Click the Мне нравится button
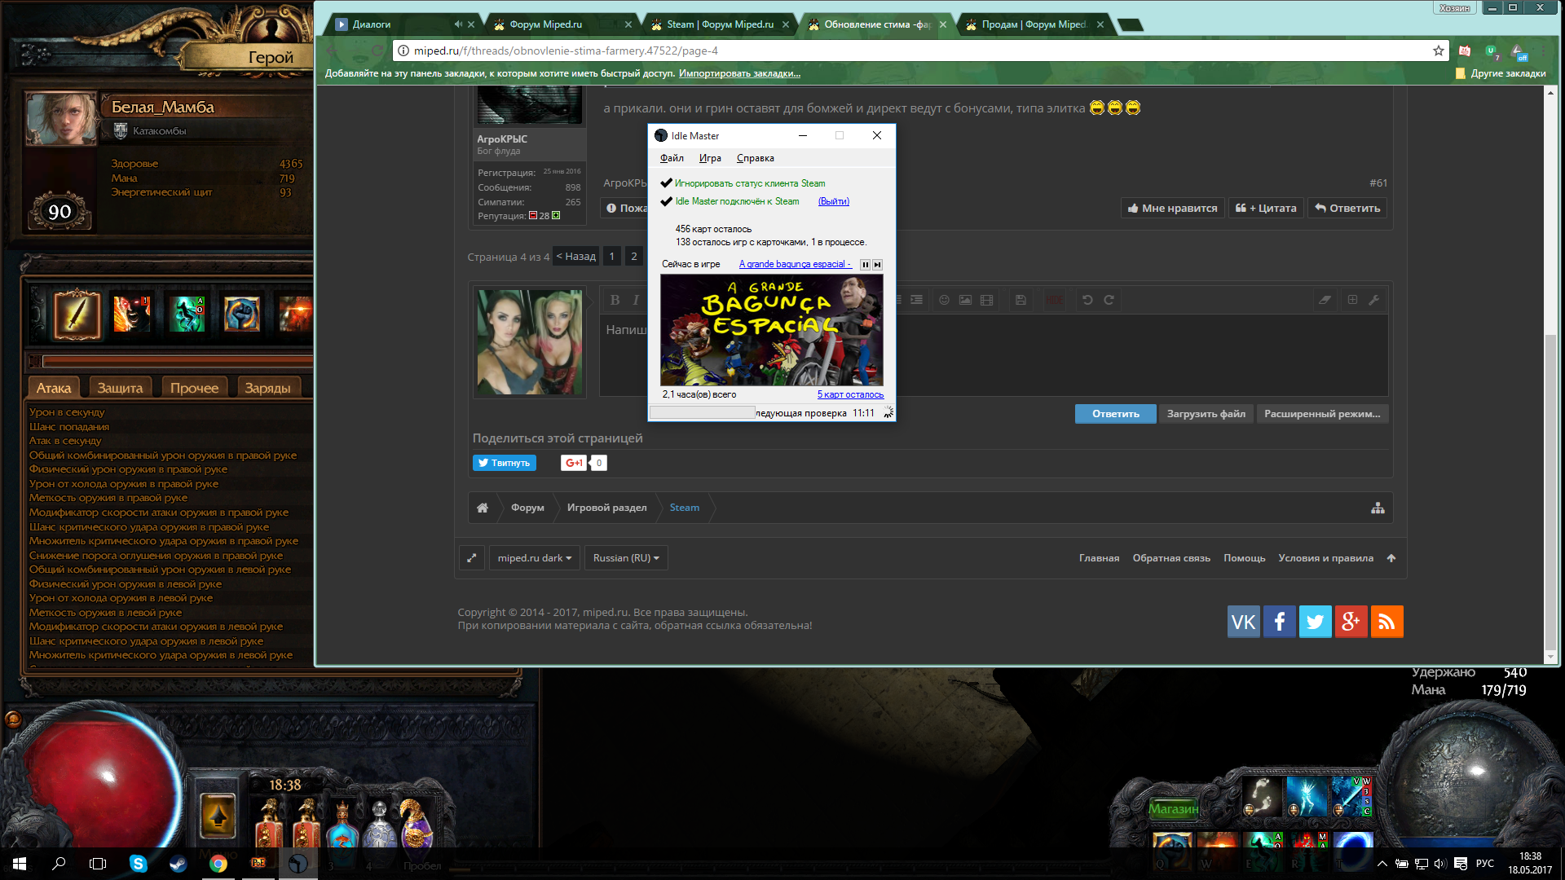Image resolution: width=1565 pixels, height=880 pixels. [x=1172, y=208]
